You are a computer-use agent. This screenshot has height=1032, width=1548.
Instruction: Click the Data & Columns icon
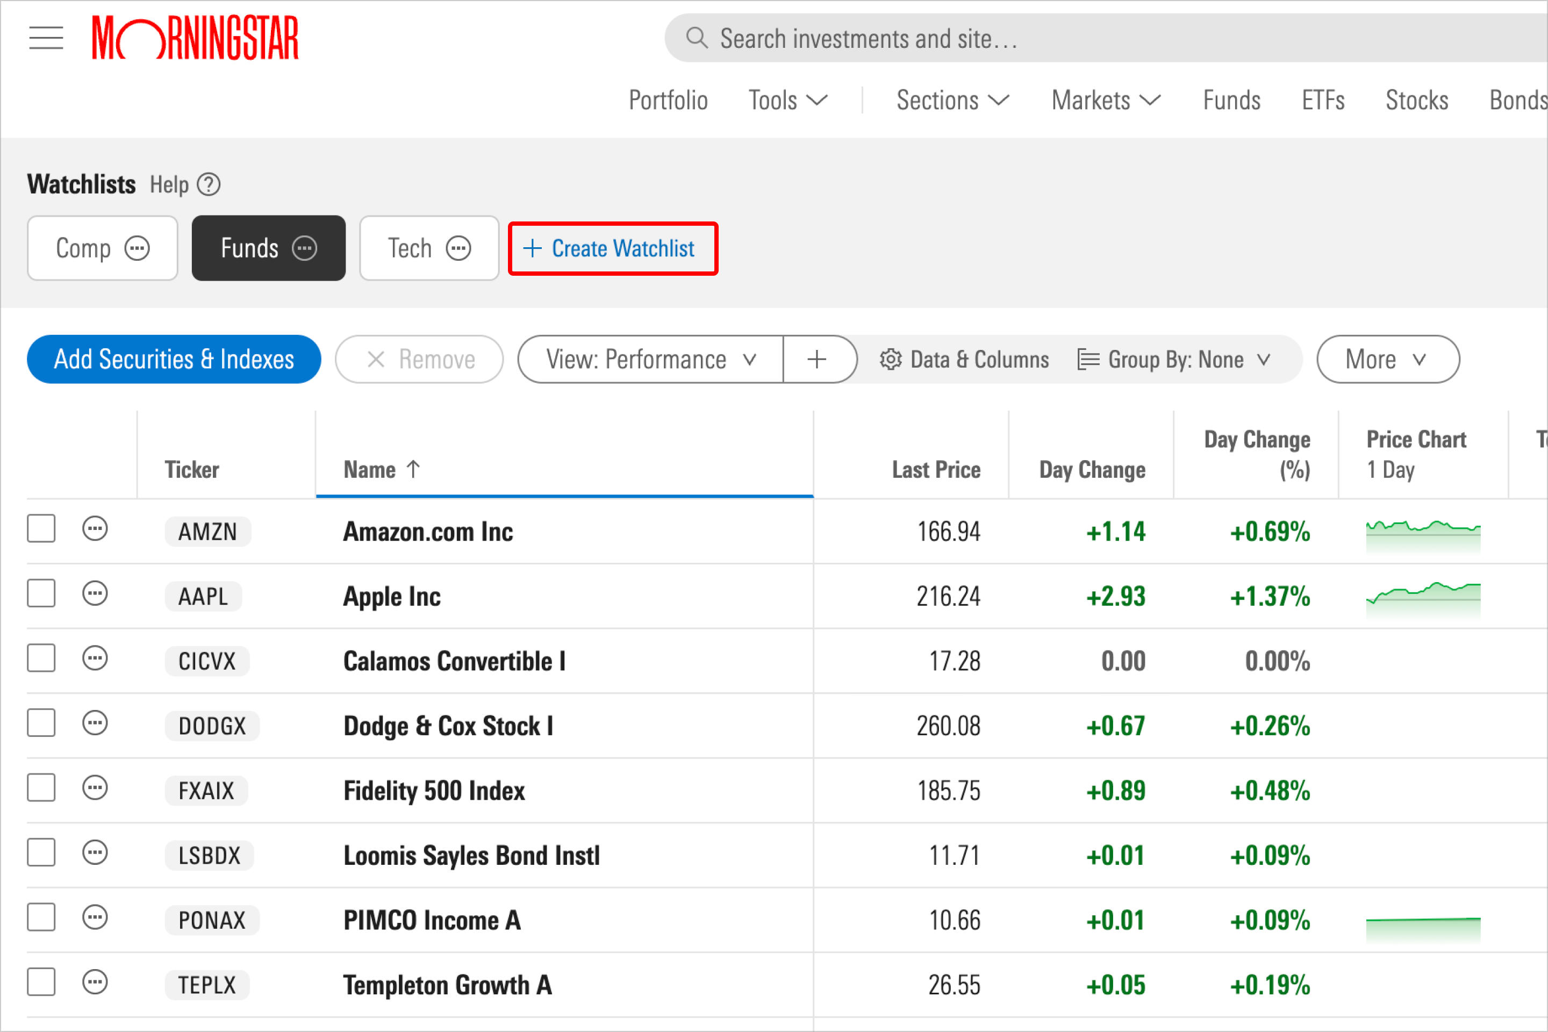coord(890,358)
